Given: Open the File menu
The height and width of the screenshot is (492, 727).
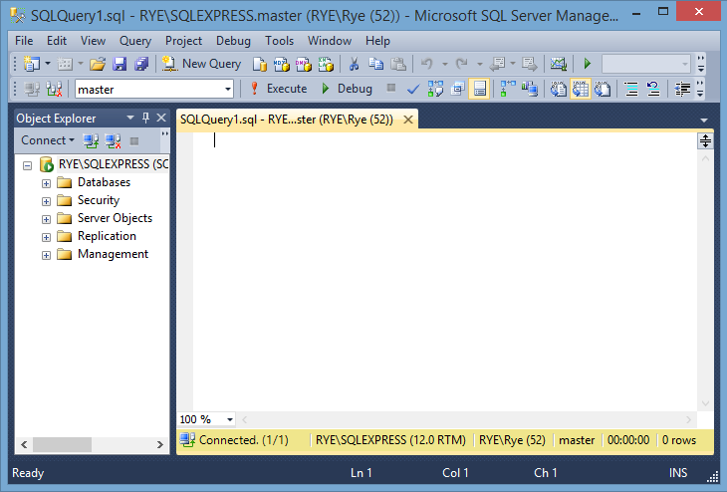Looking at the screenshot, I should (24, 41).
